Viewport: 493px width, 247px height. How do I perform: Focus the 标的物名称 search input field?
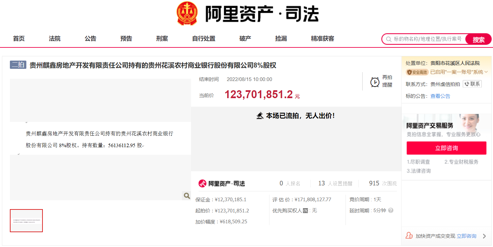[428, 39]
